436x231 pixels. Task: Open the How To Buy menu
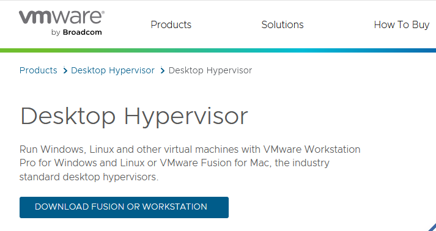point(402,24)
